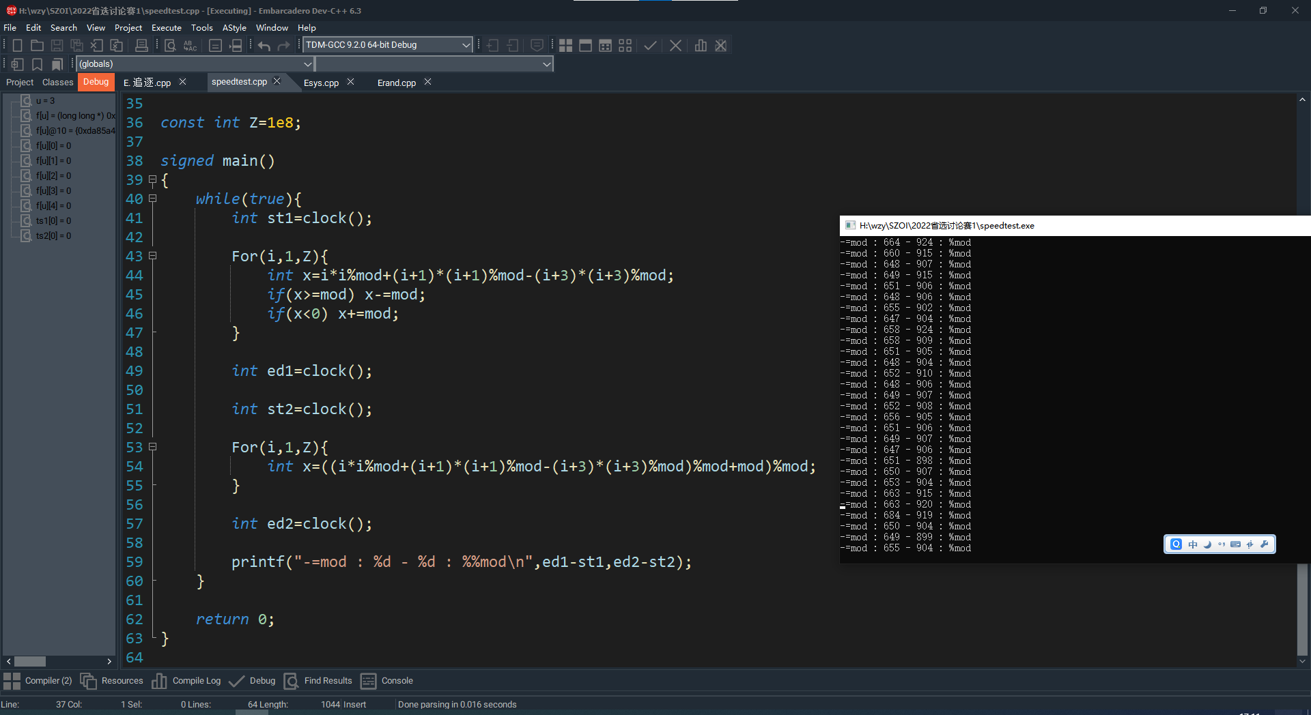Switch to the Esys.cpp editor tab

[x=321, y=83]
